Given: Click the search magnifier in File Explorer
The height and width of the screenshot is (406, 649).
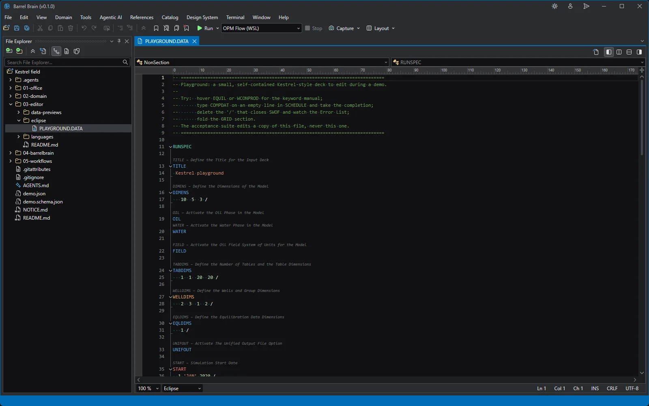Looking at the screenshot, I should pyautogui.click(x=125, y=62).
